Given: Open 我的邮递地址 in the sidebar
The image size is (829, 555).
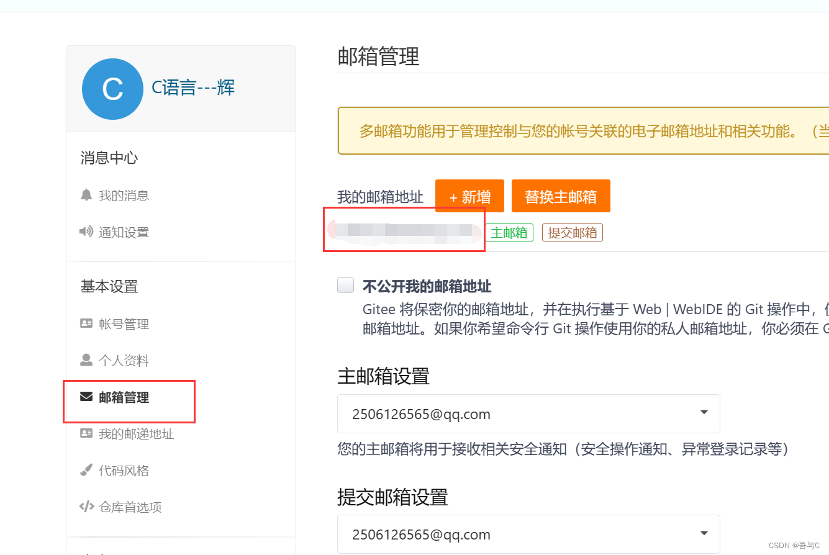Looking at the screenshot, I should 136,434.
